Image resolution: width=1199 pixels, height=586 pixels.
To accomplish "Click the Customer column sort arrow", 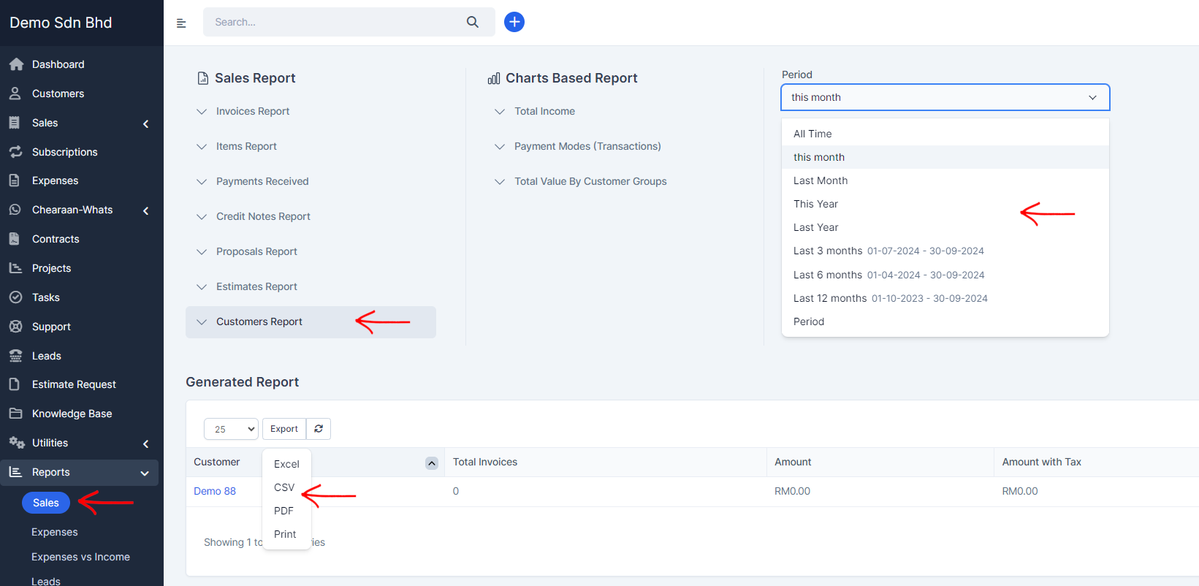I will pyautogui.click(x=432, y=463).
